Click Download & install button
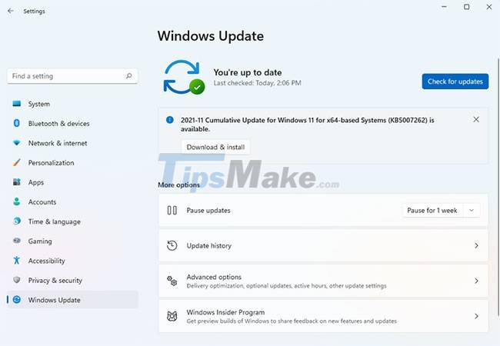Image resolution: width=500 pixels, height=346 pixels. pyautogui.click(x=215, y=147)
